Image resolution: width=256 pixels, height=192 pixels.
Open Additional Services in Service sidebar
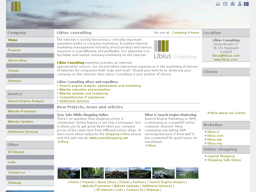pos(23,132)
